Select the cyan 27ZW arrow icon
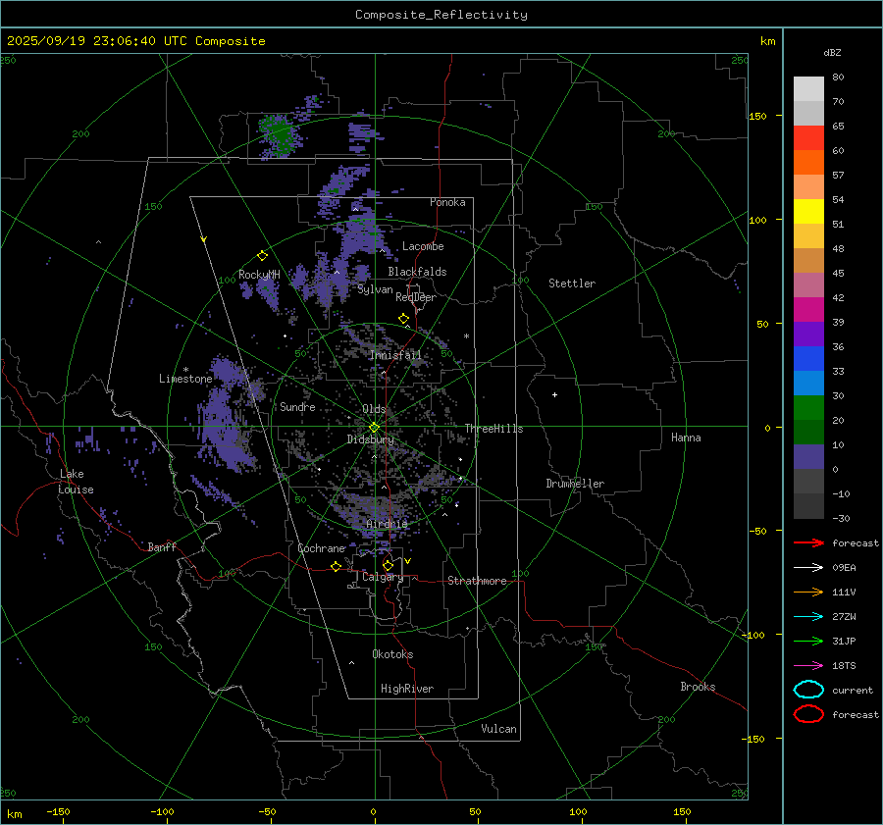This screenshot has width=883, height=825. pos(808,616)
